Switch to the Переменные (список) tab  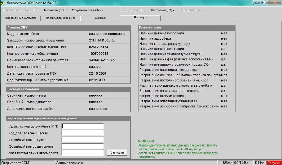coord(21,18)
